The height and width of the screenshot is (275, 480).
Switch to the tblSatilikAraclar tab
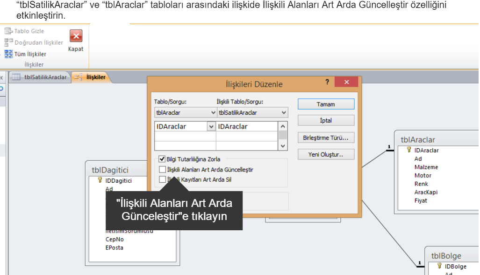(40, 77)
